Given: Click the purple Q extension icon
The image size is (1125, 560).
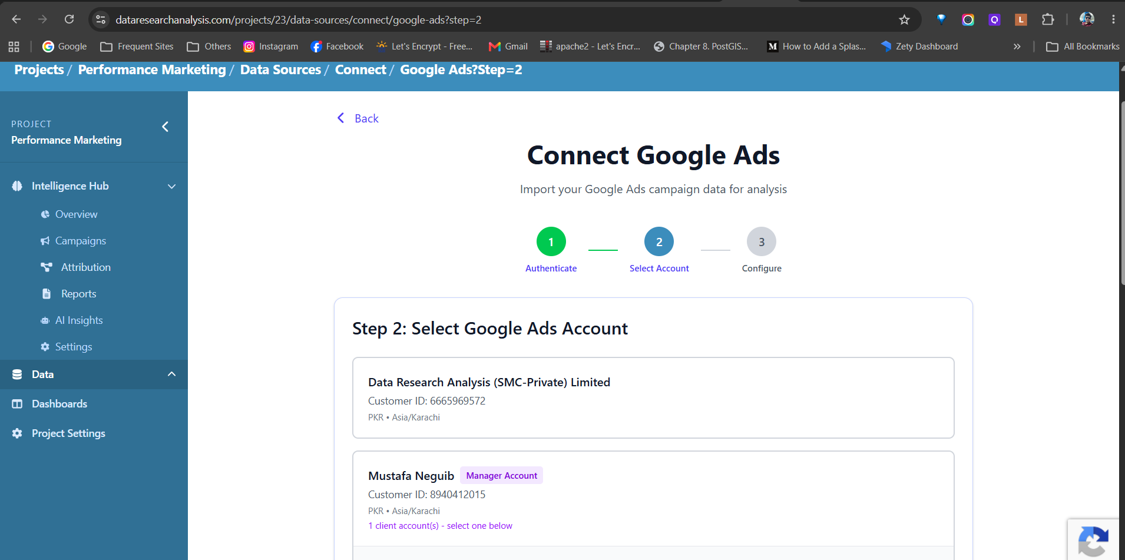Looking at the screenshot, I should click(994, 19).
